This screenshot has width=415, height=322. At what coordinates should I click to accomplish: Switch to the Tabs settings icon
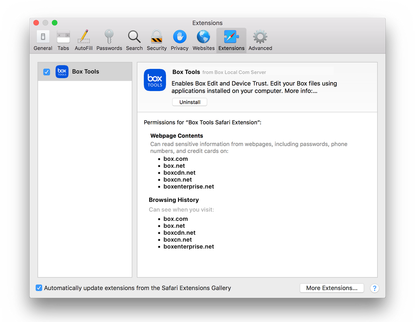point(63,39)
